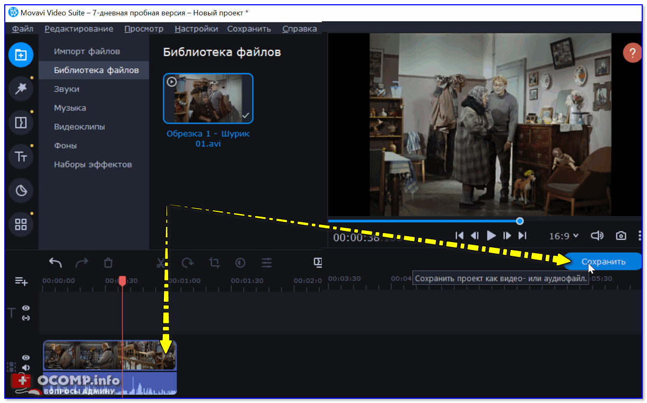This screenshot has width=647, height=403.
Task: Open the transitions sidebar icon
Action: click(21, 122)
